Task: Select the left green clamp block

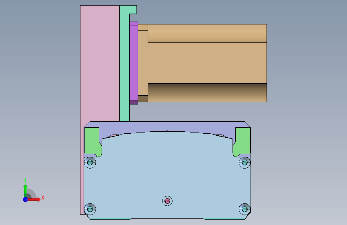Action: 92,141
